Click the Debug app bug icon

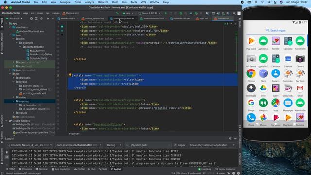coord(181,13)
